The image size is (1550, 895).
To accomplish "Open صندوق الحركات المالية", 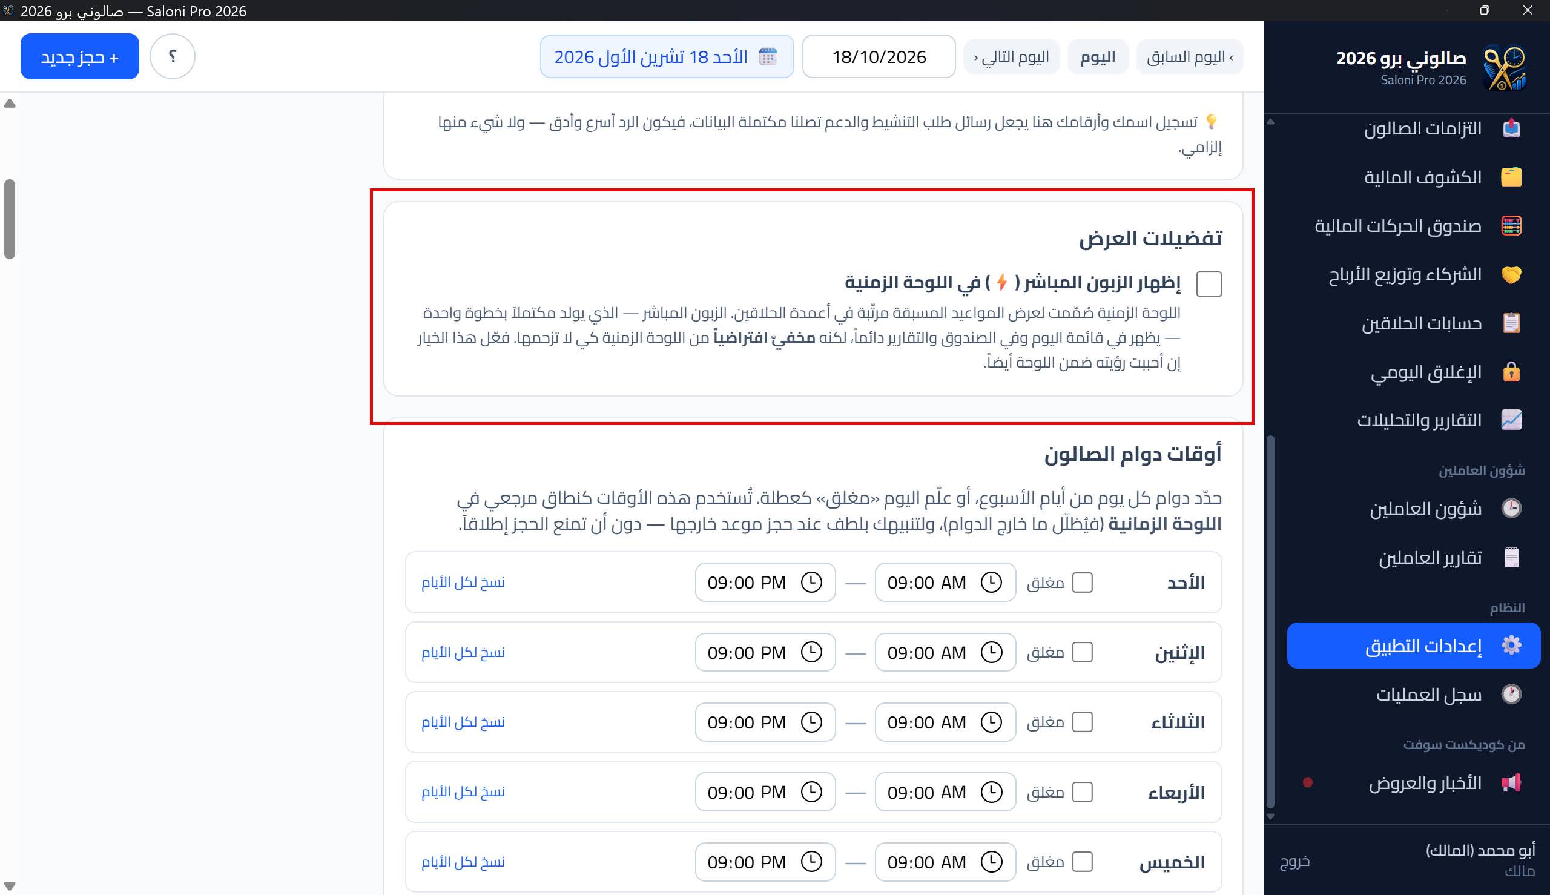I will point(1414,226).
